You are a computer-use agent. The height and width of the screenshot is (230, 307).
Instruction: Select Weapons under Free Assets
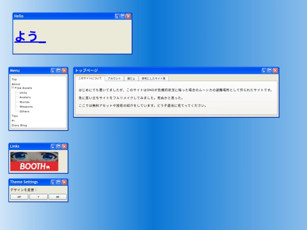click(26, 107)
